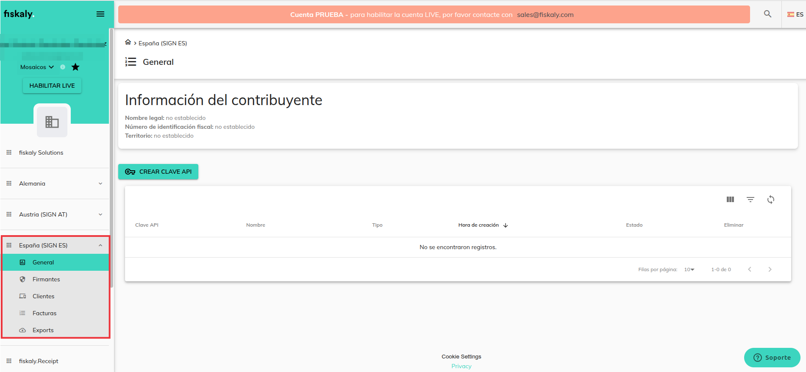
Task: Open Clientes in the sidebar
Action: [56, 296]
